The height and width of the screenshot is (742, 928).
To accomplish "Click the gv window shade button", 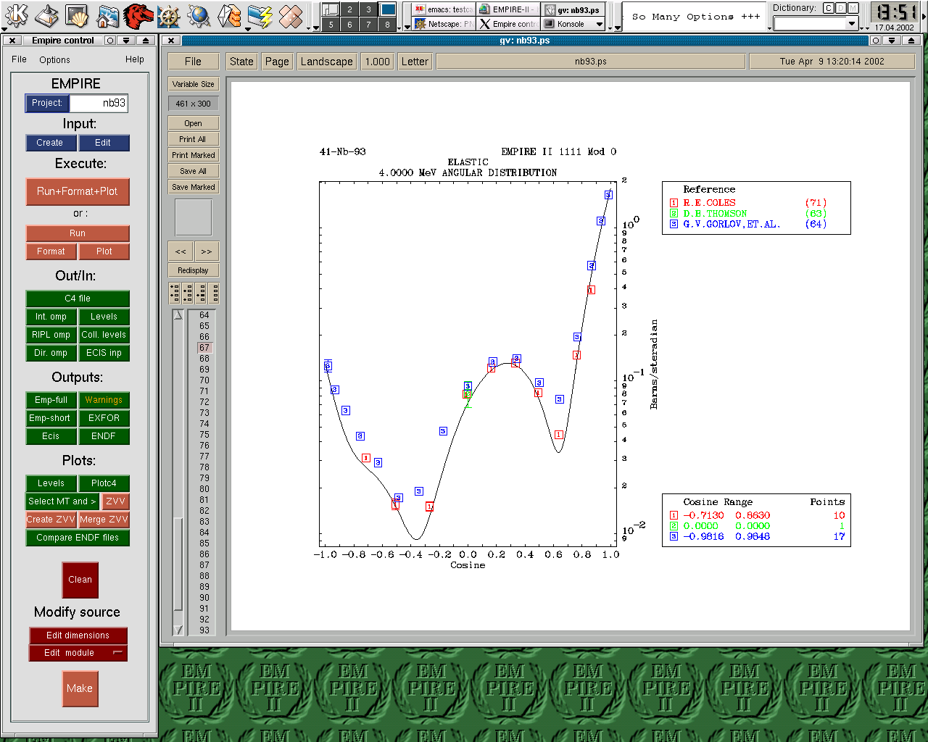I will pyautogui.click(x=892, y=41).
